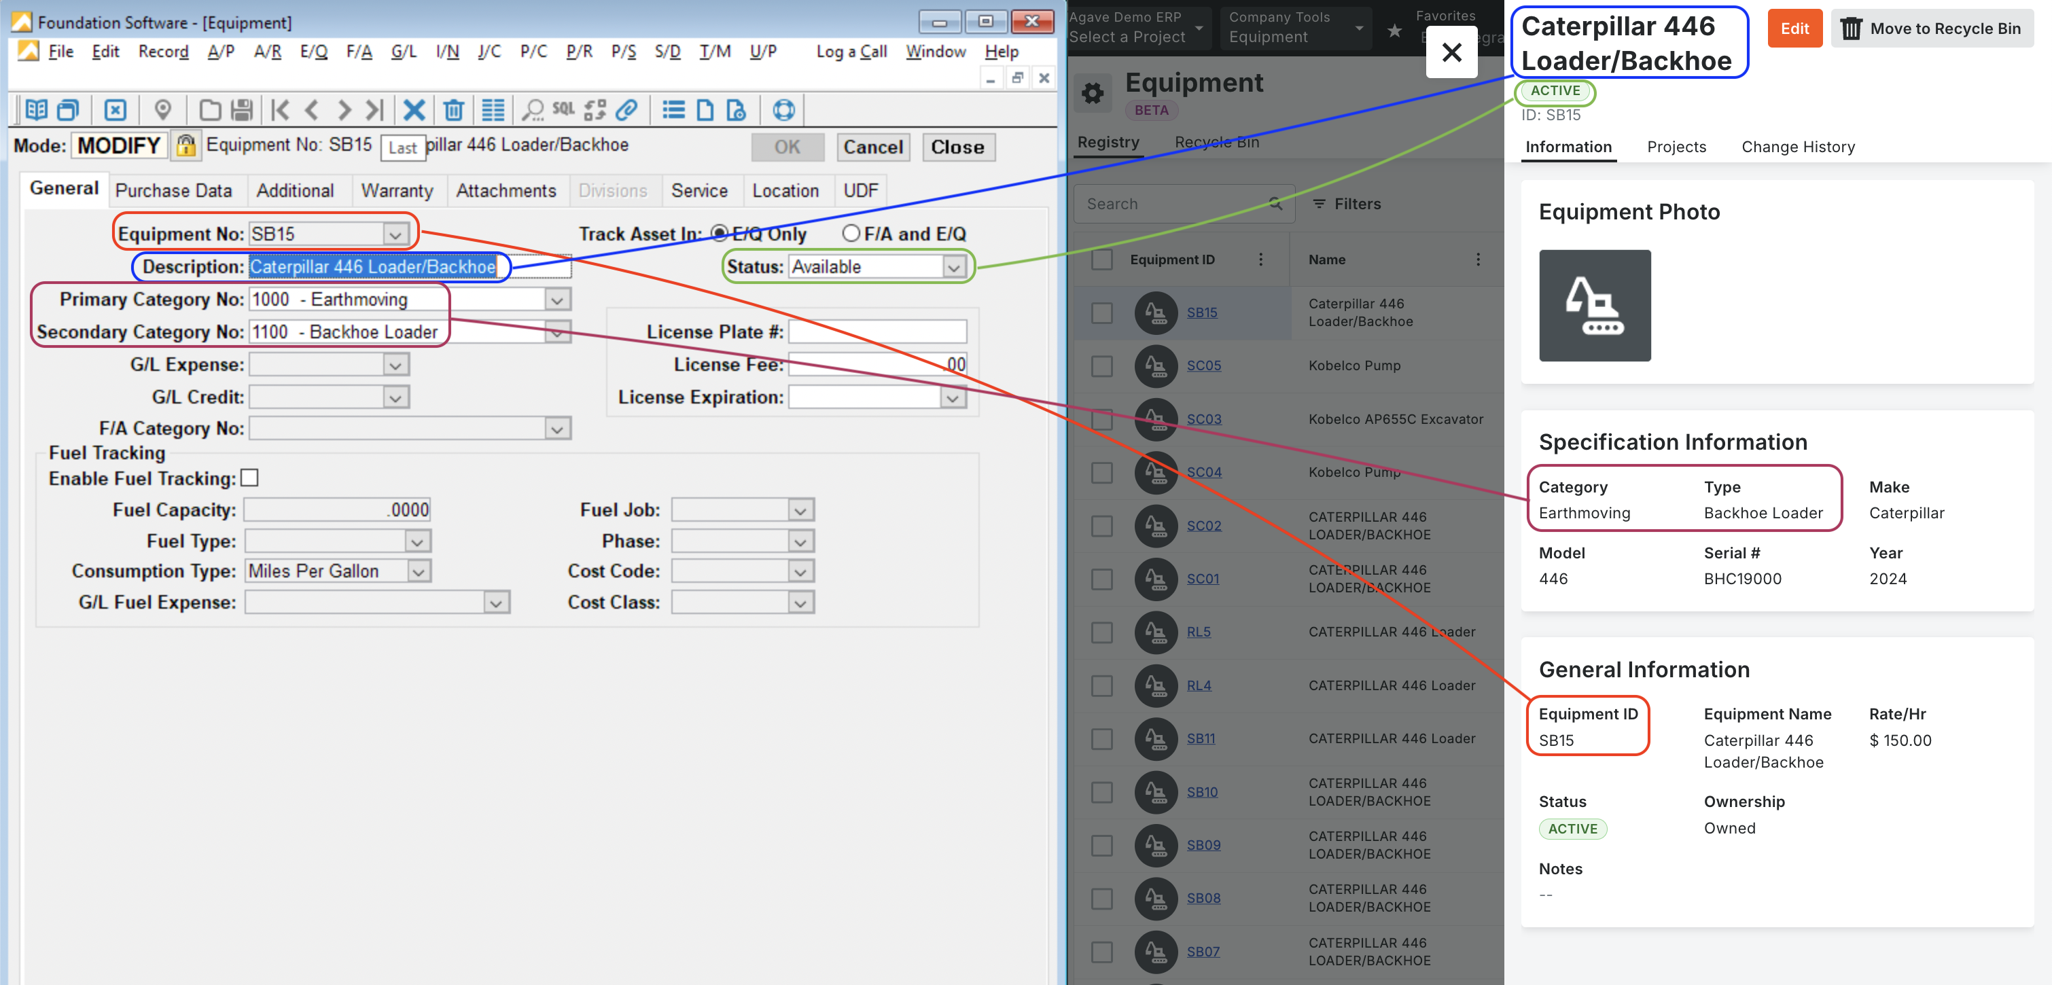Click the equipment Search field

click(x=1184, y=204)
